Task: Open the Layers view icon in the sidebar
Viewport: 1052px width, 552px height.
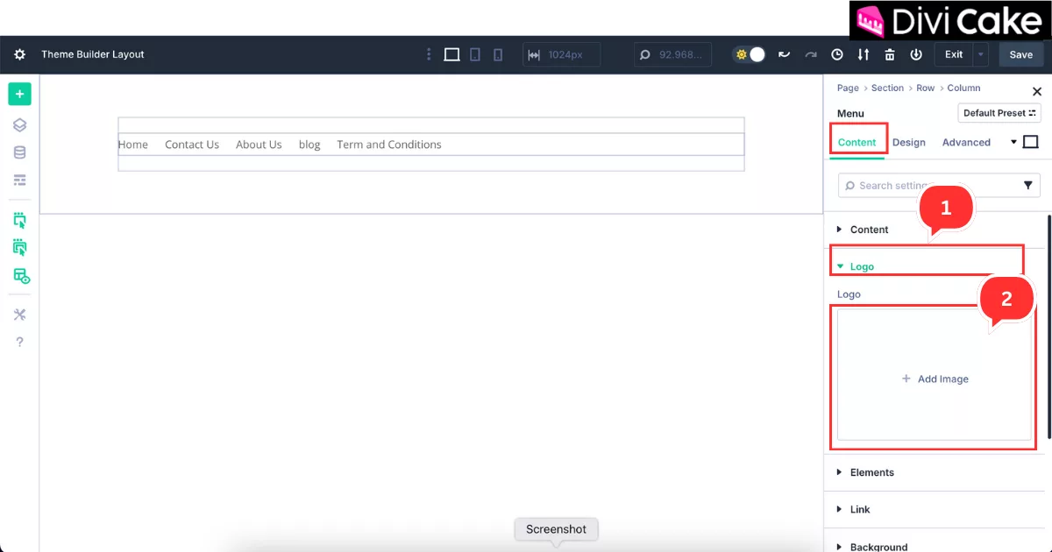Action: pyautogui.click(x=19, y=125)
